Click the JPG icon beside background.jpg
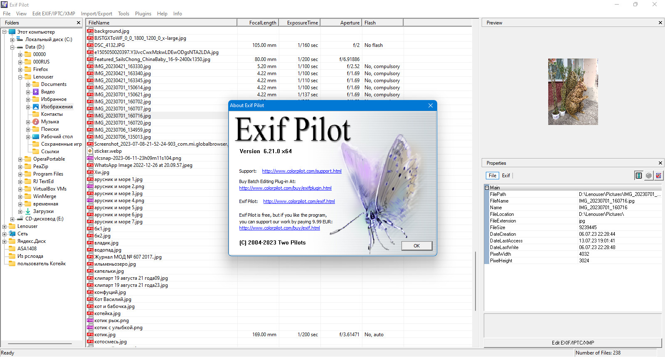 [90, 31]
